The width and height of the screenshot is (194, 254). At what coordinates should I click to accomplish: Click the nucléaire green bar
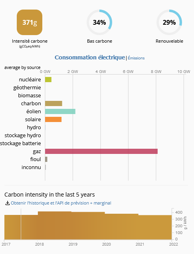coord(48,79)
